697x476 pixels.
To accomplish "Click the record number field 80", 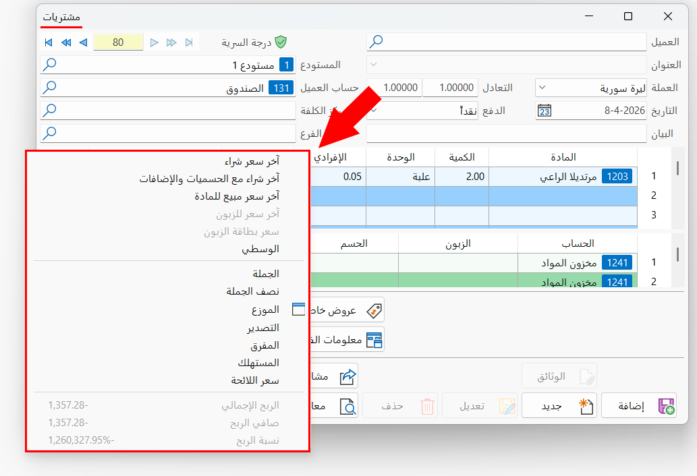I will click(118, 42).
